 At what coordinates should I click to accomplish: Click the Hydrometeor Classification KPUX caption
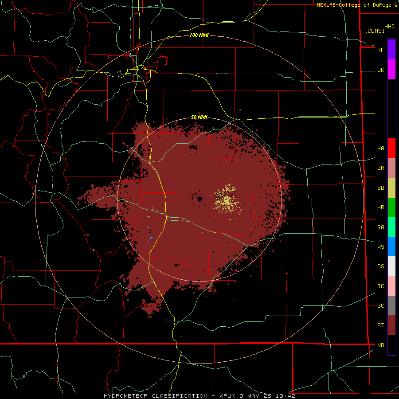[x=199, y=396]
